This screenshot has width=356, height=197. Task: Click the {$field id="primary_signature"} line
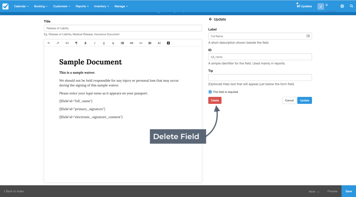82,109
